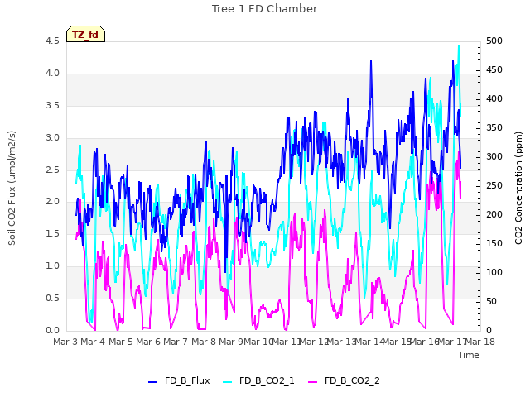Screen dimensions: 530x397
Task: Click the Soil CO2 Flux axis label
Action: pos(12,188)
